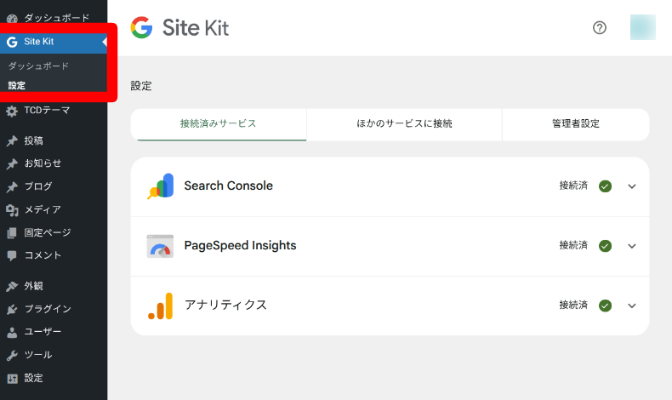Image resolution: width=672 pixels, height=400 pixels.
Task: Click the 外観 paintbrush icon
Action: [12, 287]
